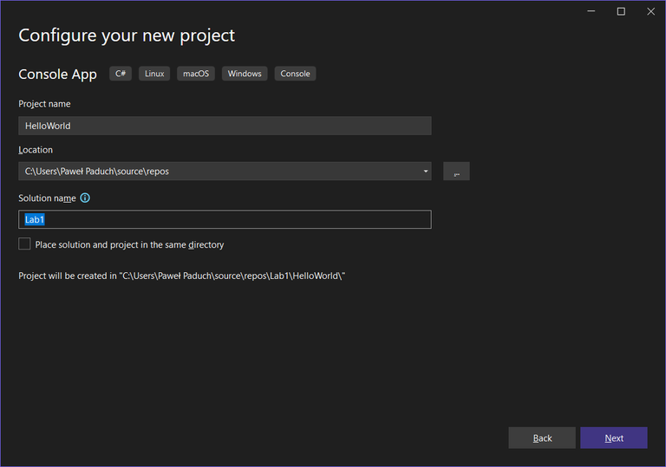This screenshot has height=467, width=666.
Task: Open the Location browse button
Action: pyautogui.click(x=456, y=172)
